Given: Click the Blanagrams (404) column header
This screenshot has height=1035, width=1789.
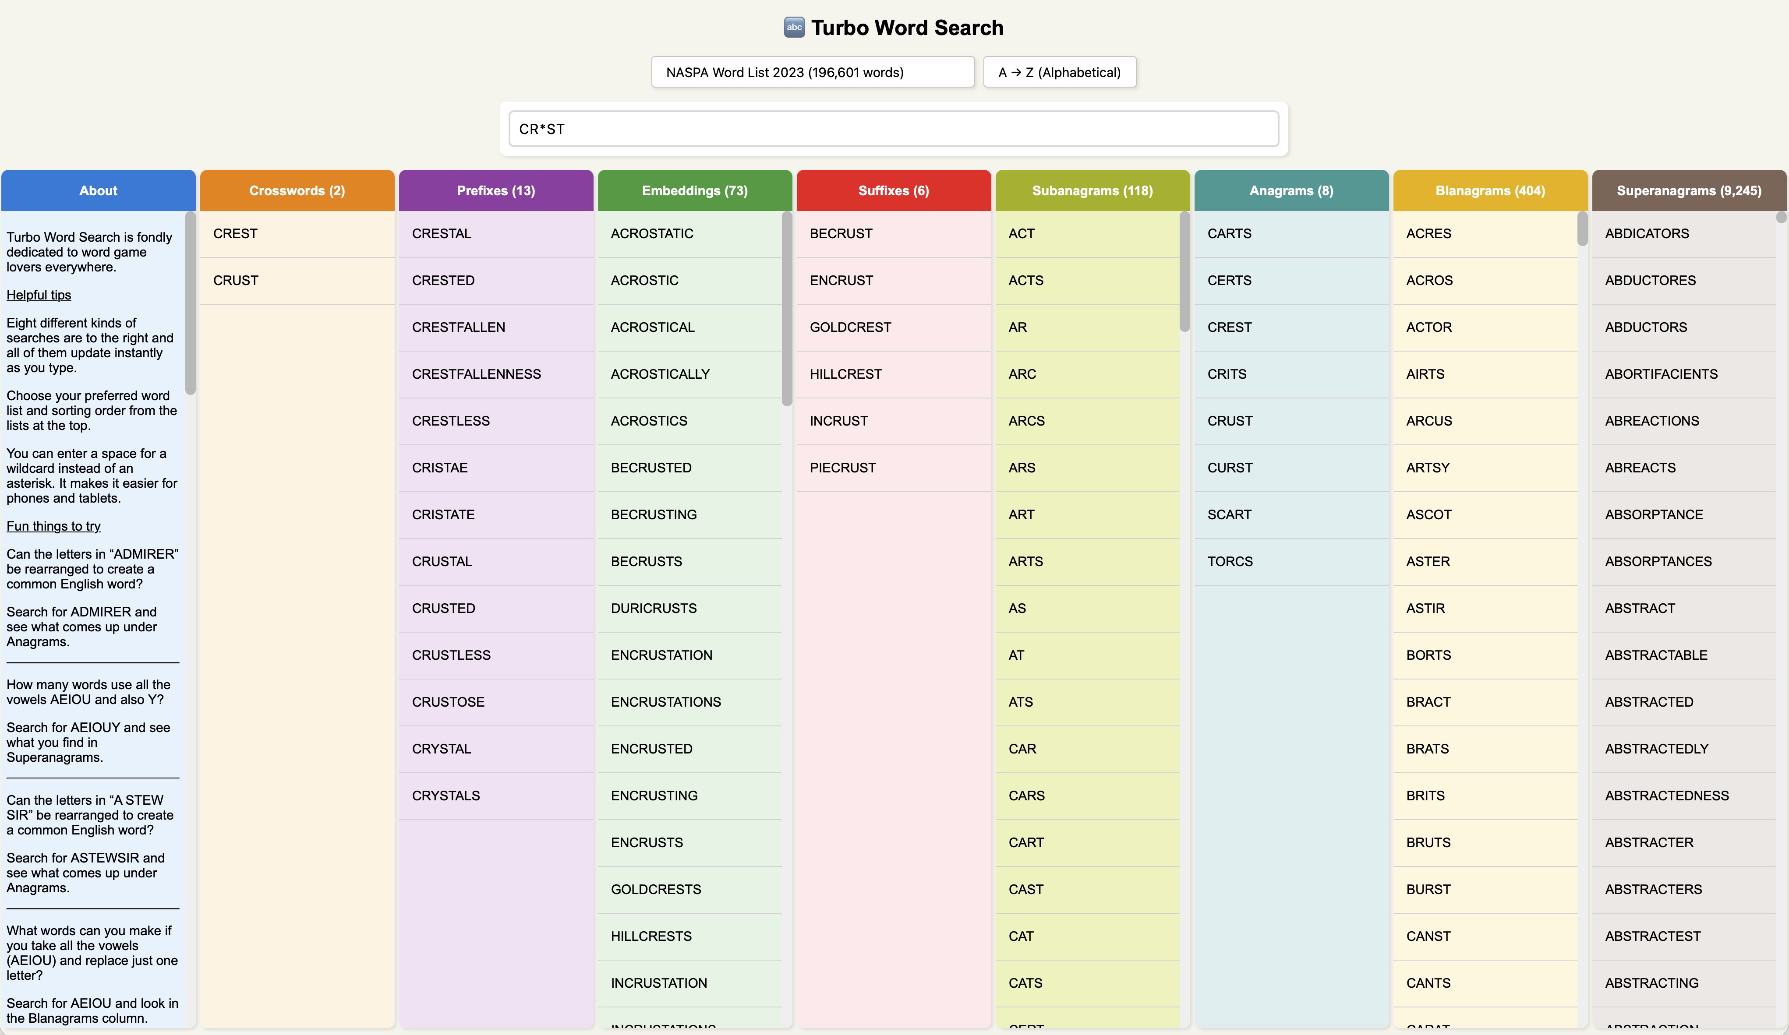Looking at the screenshot, I should 1489,190.
